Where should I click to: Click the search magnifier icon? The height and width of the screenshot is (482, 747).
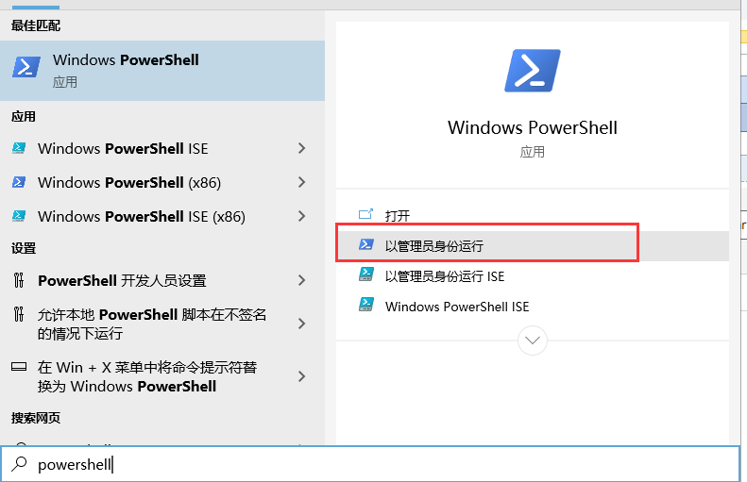(x=18, y=464)
